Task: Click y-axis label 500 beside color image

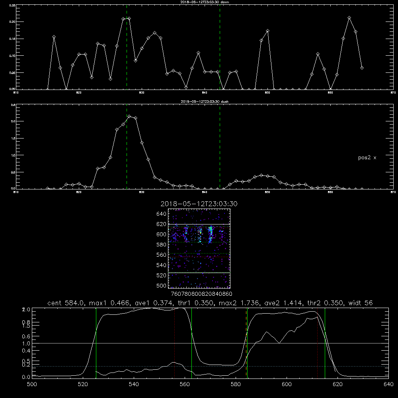Action: [x=162, y=286]
